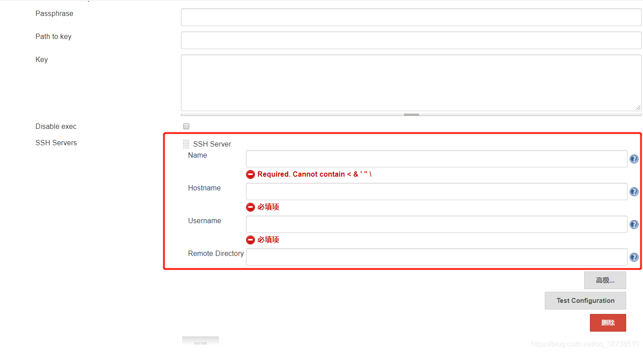
Task: Click the Path to key input field
Action: tap(411, 40)
